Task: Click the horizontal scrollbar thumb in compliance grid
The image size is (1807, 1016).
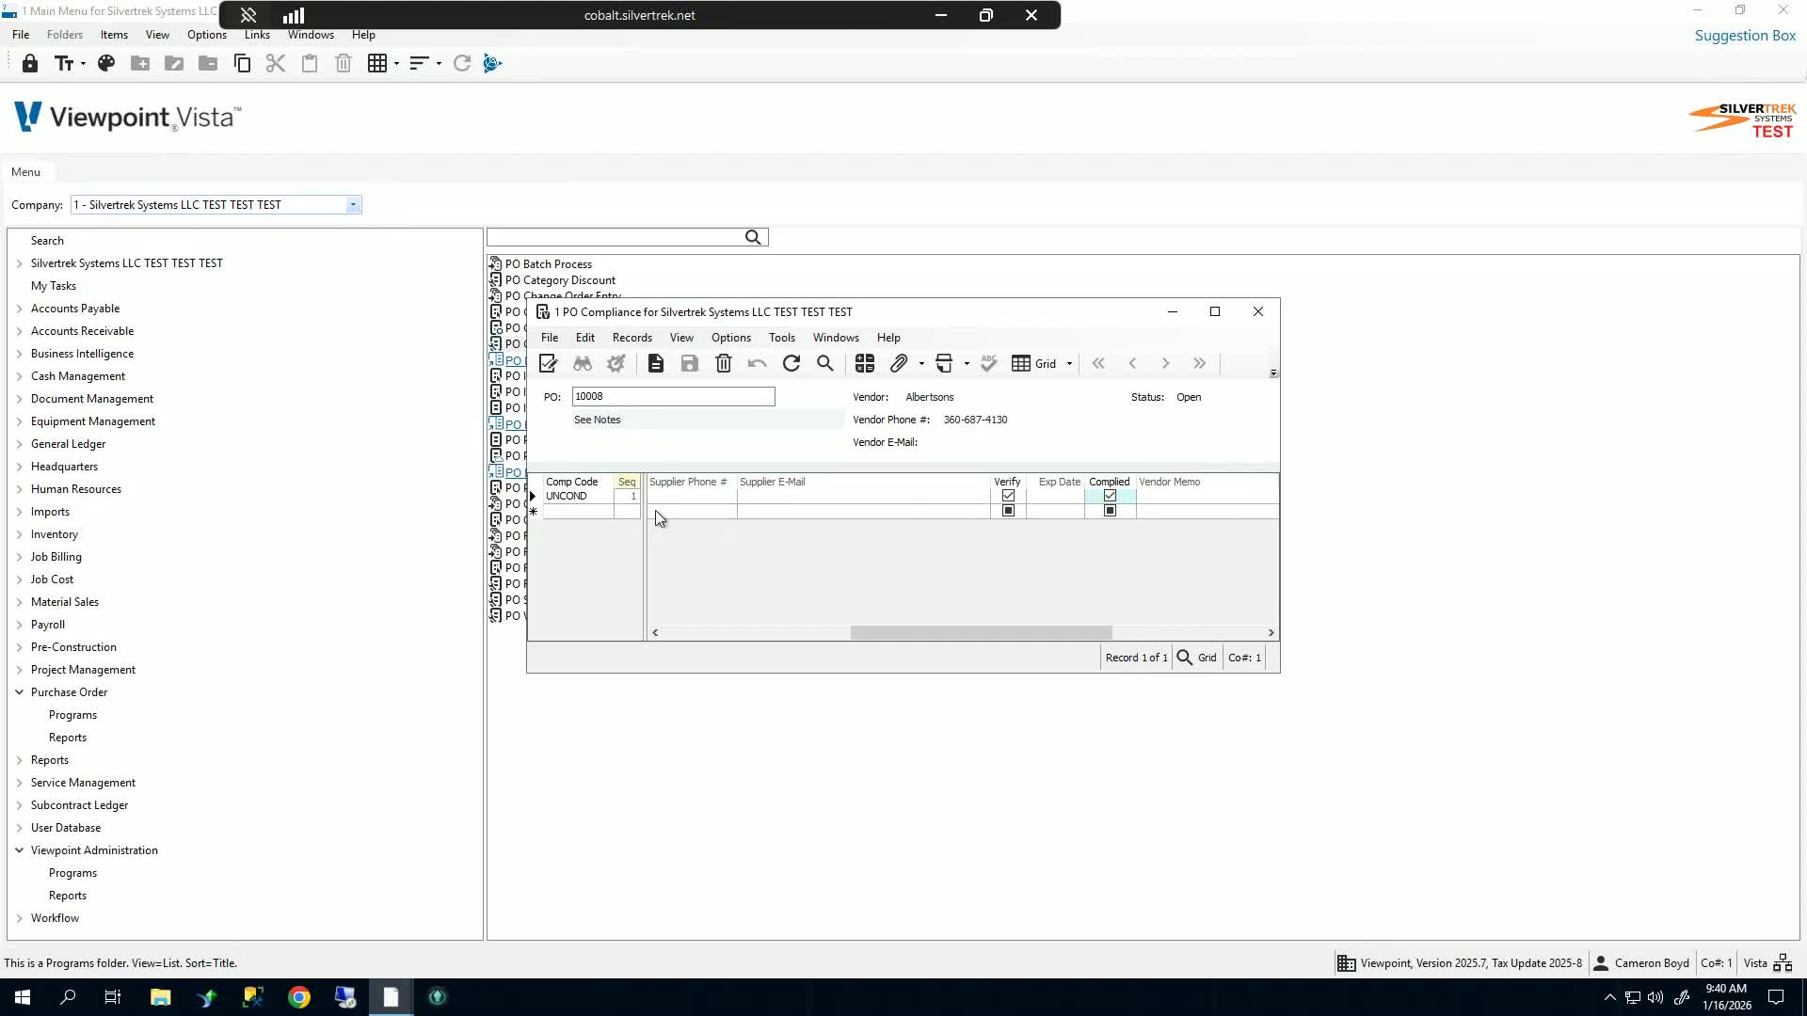Action: 981,633
